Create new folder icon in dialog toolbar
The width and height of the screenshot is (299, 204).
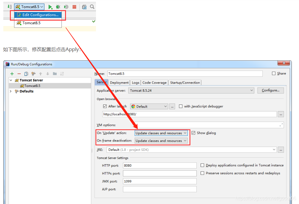click(55, 74)
